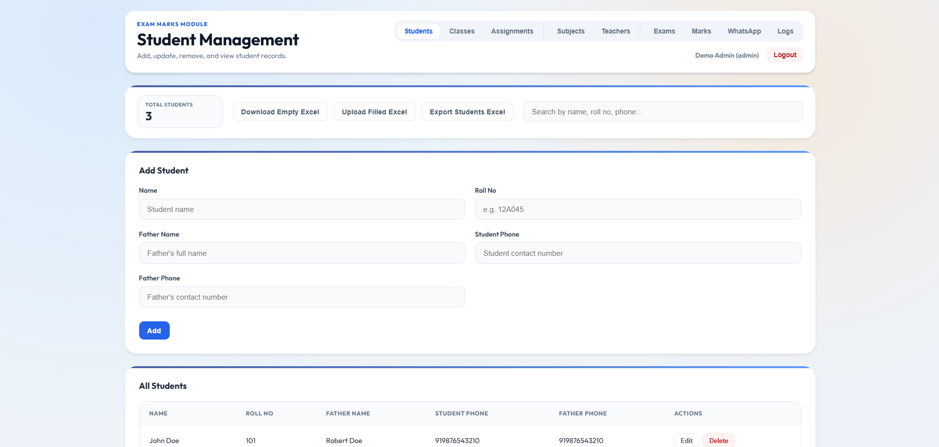
Task: Click Export Students Excel button
Action: (x=467, y=112)
